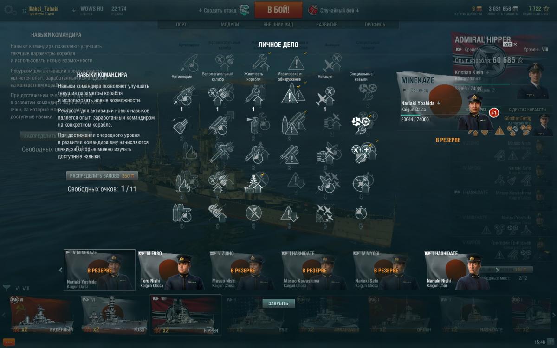Viewport: 557px width, 348px height.
Task: Switch to the МОДУЛИ tab
Action: click(x=230, y=24)
